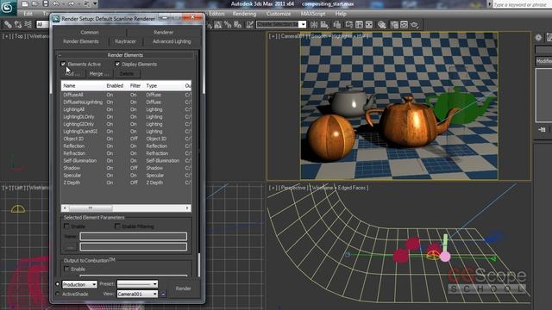Viewport: 552px width, 310px height.
Task: Collapse the Render Elements rollout header
Action: [x=126, y=55]
